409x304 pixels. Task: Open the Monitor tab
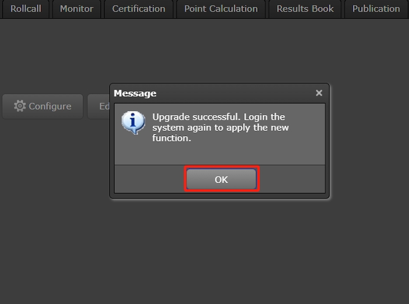[x=77, y=9]
